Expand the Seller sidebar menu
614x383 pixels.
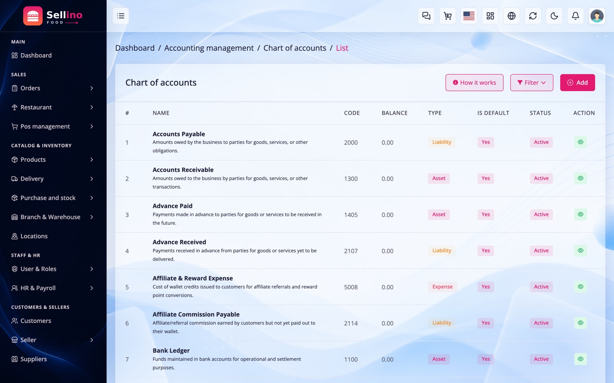tap(53, 340)
